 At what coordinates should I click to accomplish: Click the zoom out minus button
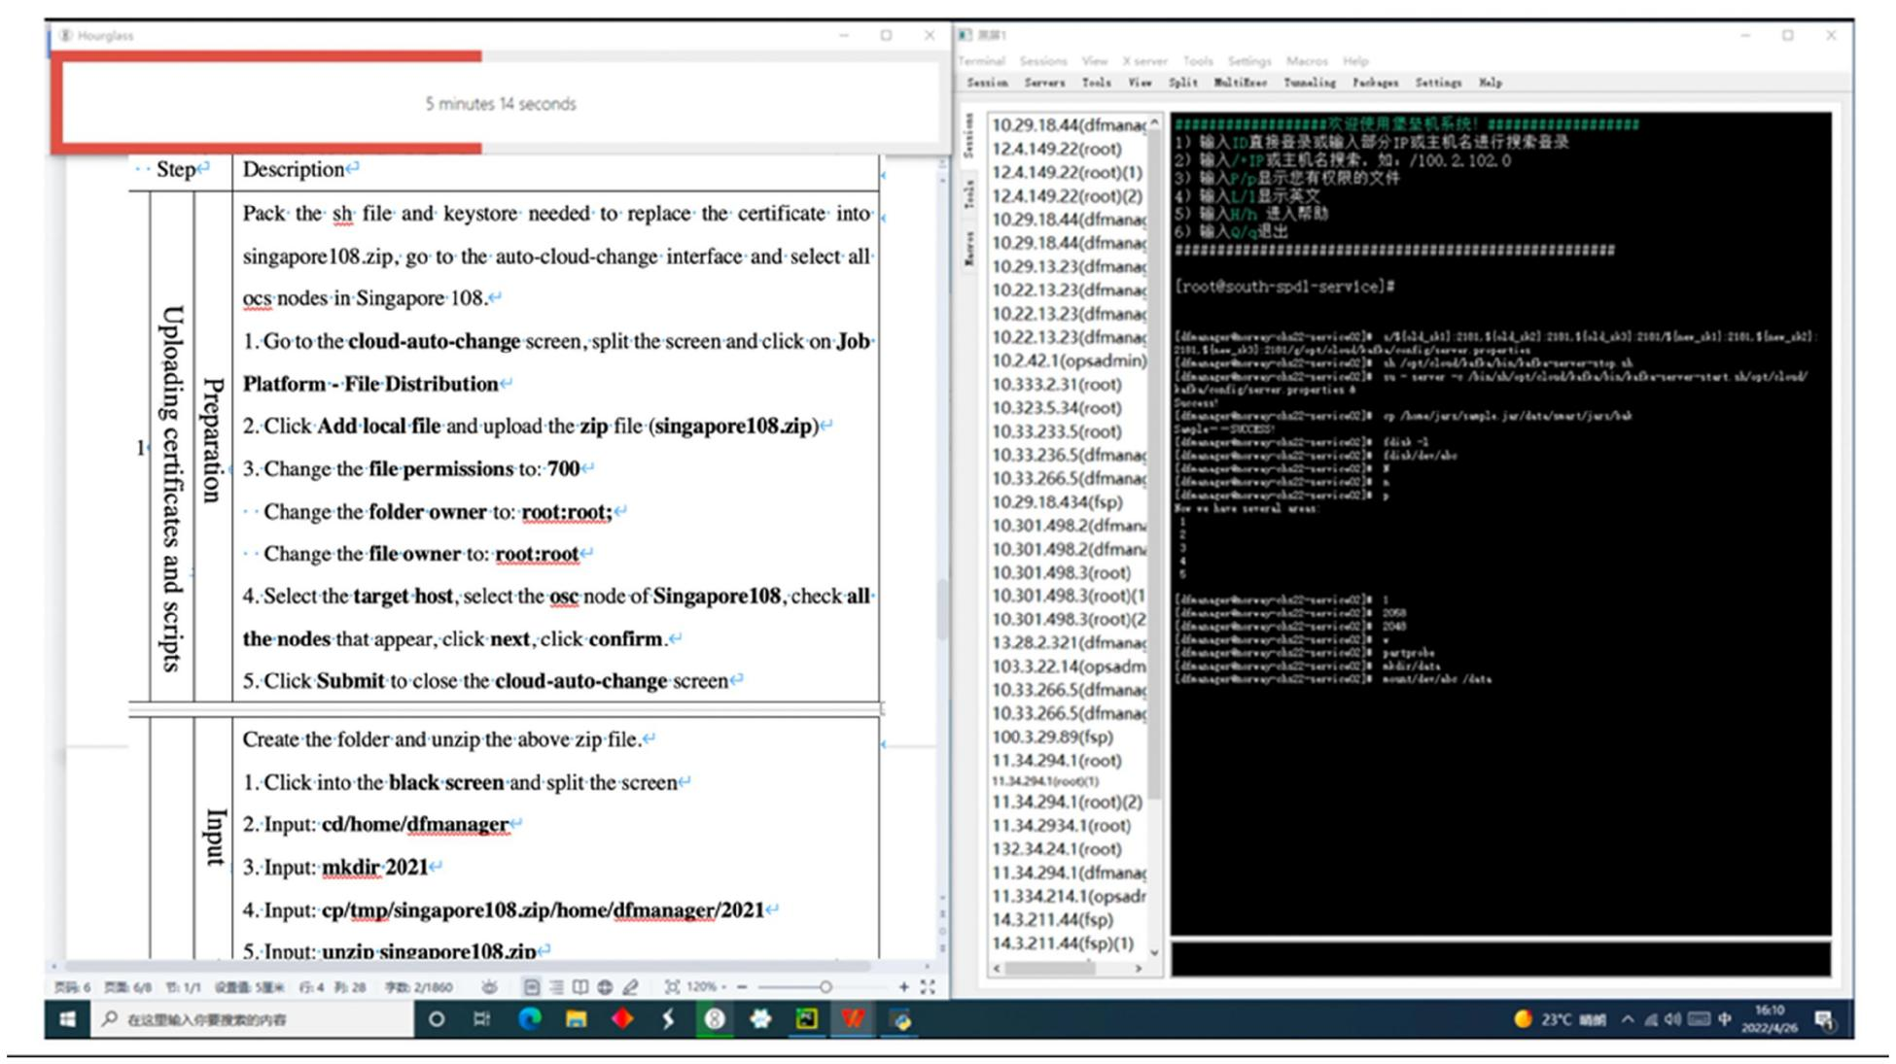(742, 987)
